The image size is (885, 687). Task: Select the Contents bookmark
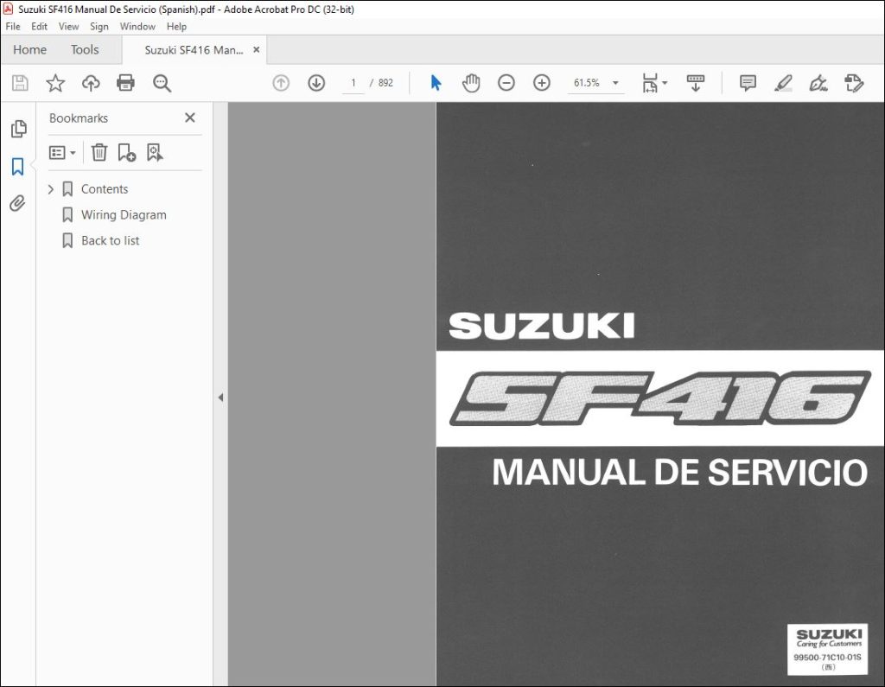[x=105, y=189]
